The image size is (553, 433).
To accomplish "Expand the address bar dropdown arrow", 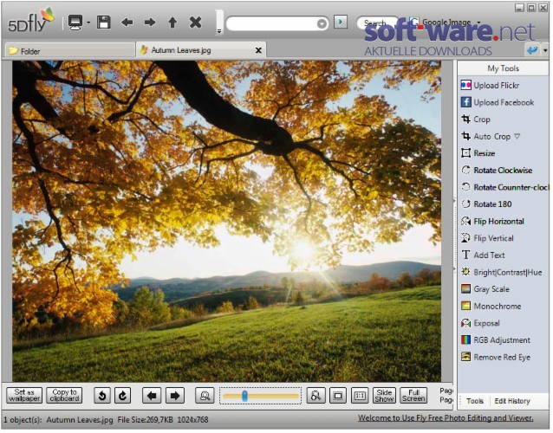I will (322, 23).
